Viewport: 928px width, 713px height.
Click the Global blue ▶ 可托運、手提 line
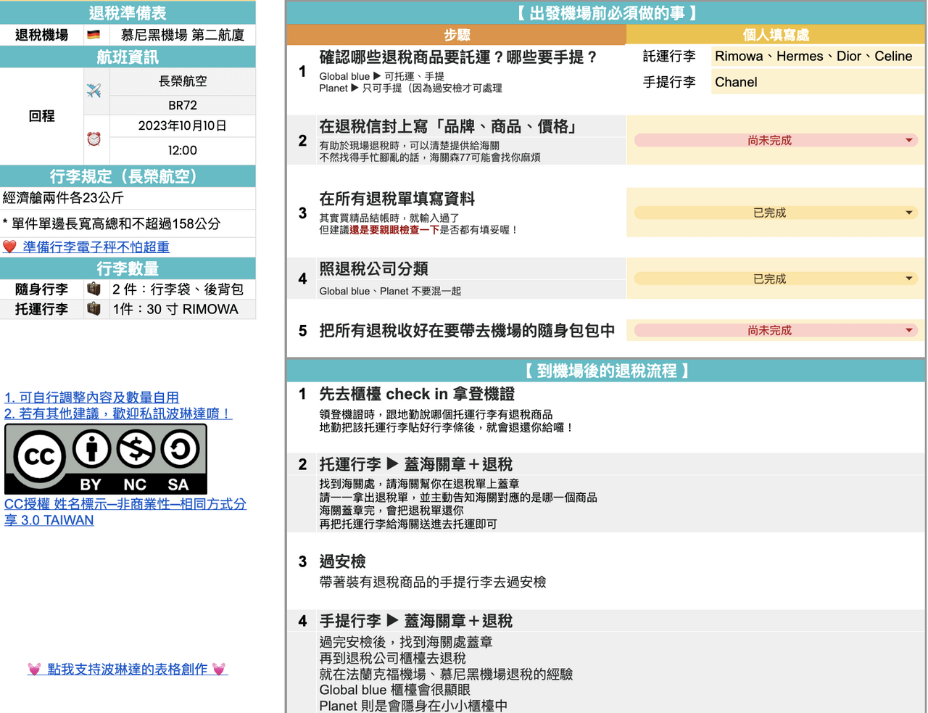click(x=382, y=76)
